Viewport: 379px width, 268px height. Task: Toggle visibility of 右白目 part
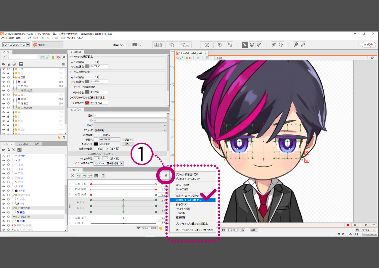tap(4, 86)
